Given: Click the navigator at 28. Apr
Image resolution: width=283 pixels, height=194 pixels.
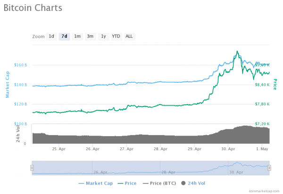Looking at the screenshot, I should [168, 172].
